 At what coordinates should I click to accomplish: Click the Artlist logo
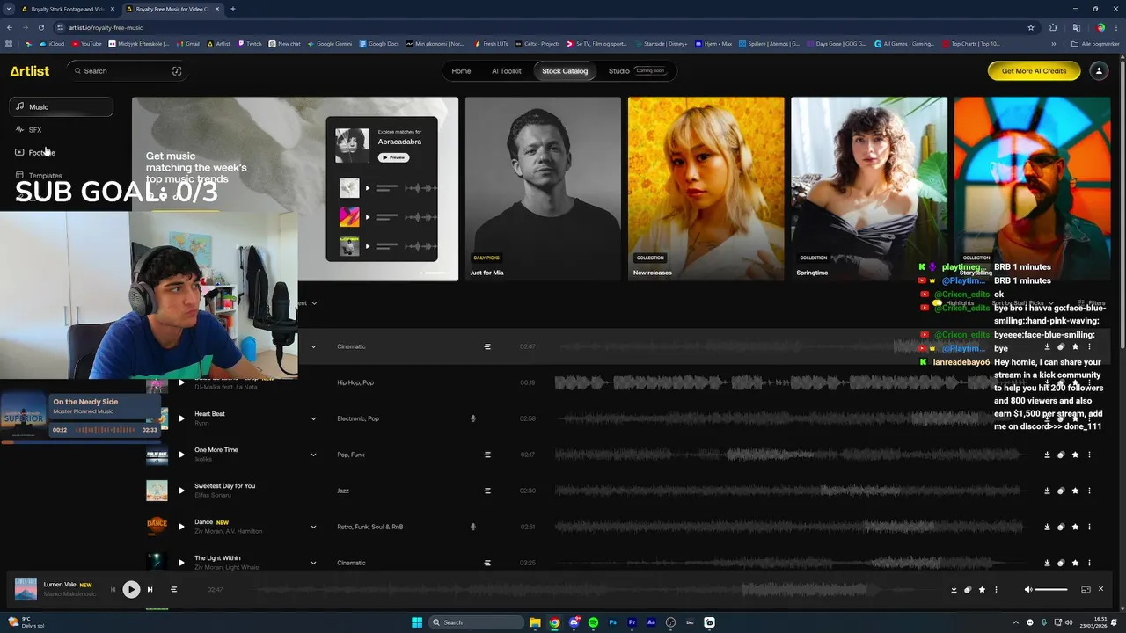(x=30, y=71)
